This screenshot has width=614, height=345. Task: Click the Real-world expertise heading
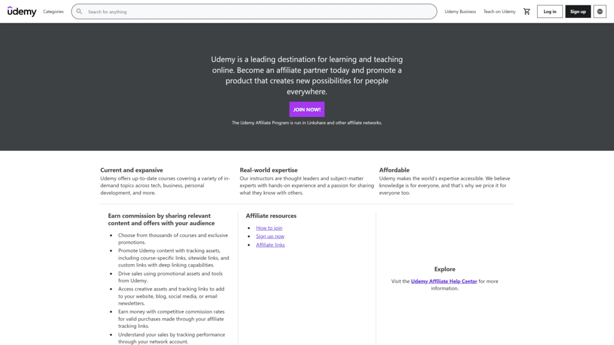[269, 170]
